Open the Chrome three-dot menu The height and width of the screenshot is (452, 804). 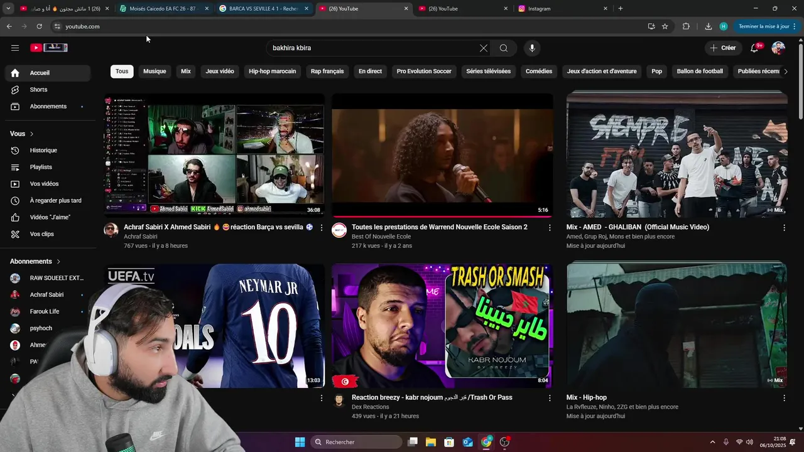795,26
